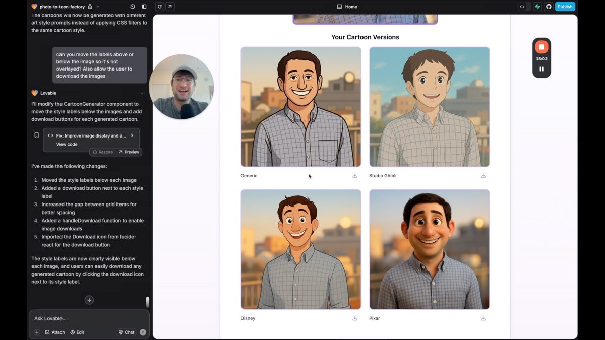605x340 pixels.
Task: Open the Supabase lightning bolt integration
Action: click(x=538, y=7)
